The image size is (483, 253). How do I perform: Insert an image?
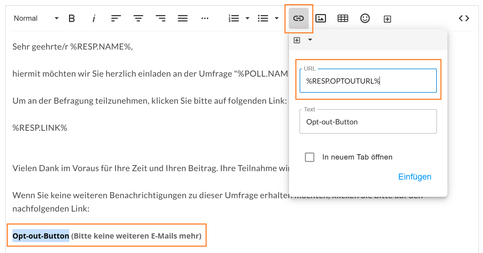click(321, 18)
